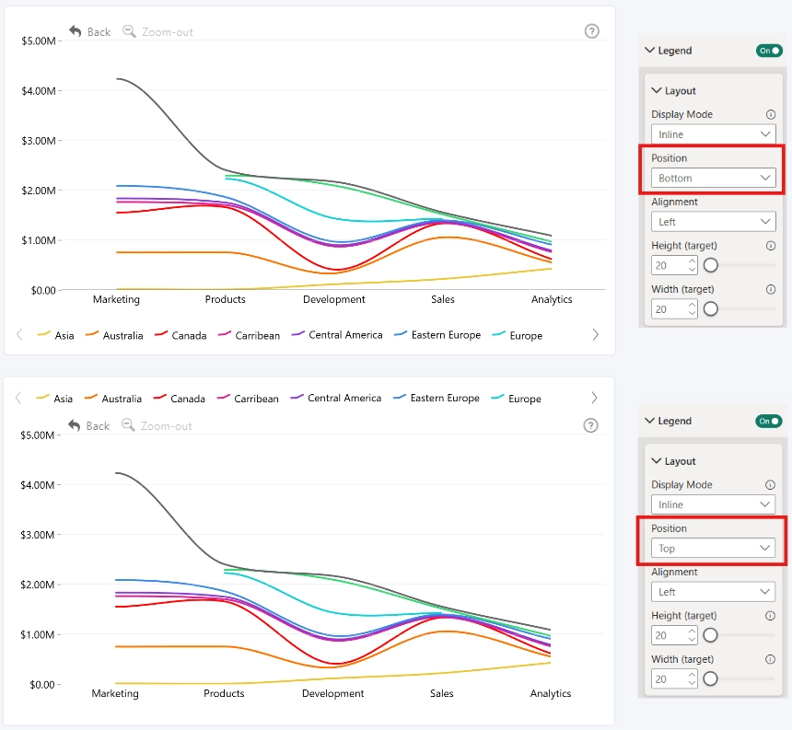The image size is (792, 730).
Task: Show next legend items in top chart
Action: point(596,335)
